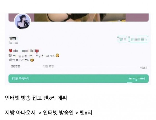This screenshot has height=120, width=156.
Task: Open the circular profile avatar picture
Action: tap(23, 21)
